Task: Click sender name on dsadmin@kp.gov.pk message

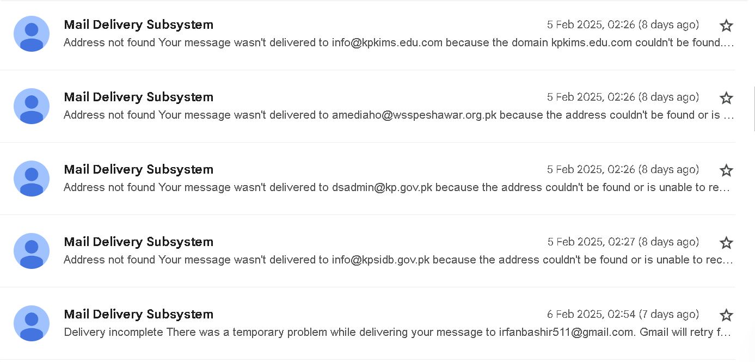Action: pos(138,169)
